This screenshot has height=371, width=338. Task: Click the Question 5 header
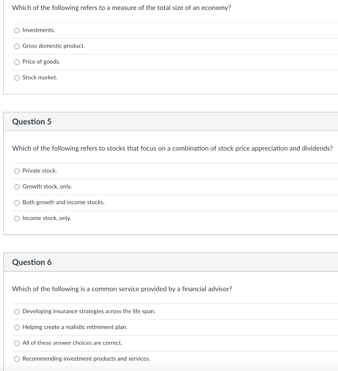tap(32, 122)
